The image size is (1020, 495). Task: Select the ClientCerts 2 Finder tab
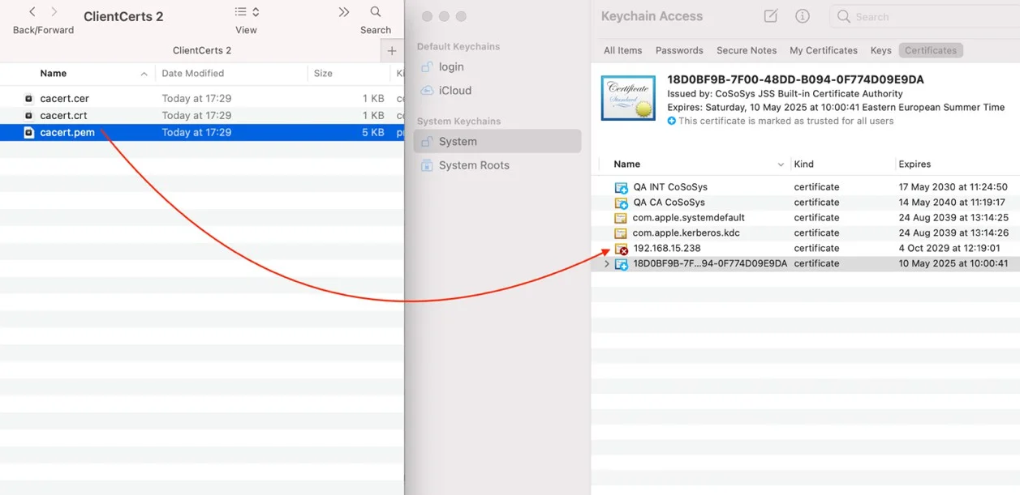pyautogui.click(x=202, y=50)
